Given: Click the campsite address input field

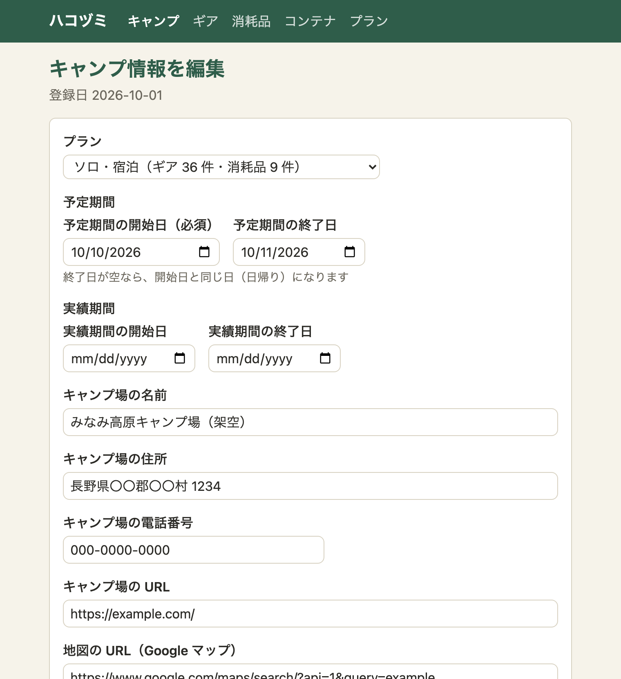Looking at the screenshot, I should coord(310,486).
